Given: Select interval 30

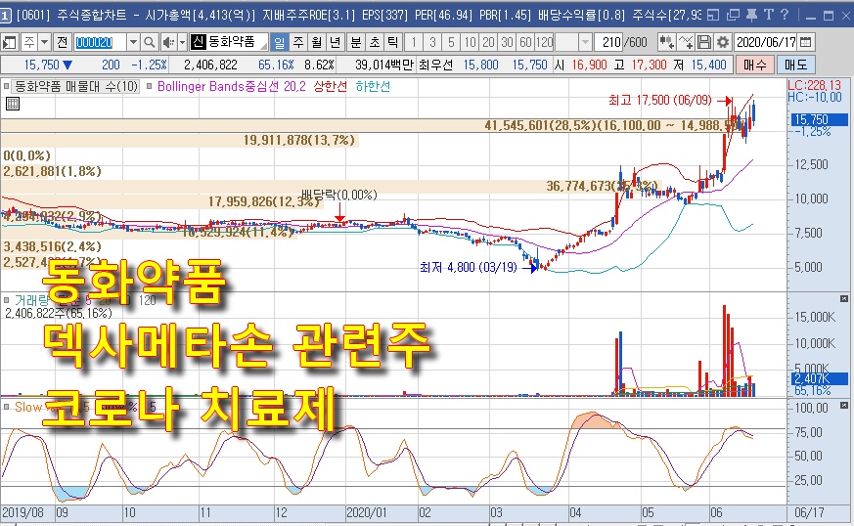Looking at the screenshot, I should coord(507,42).
